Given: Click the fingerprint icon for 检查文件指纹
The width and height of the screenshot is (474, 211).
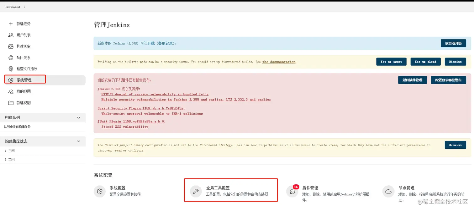Looking at the screenshot, I should [x=11, y=69].
